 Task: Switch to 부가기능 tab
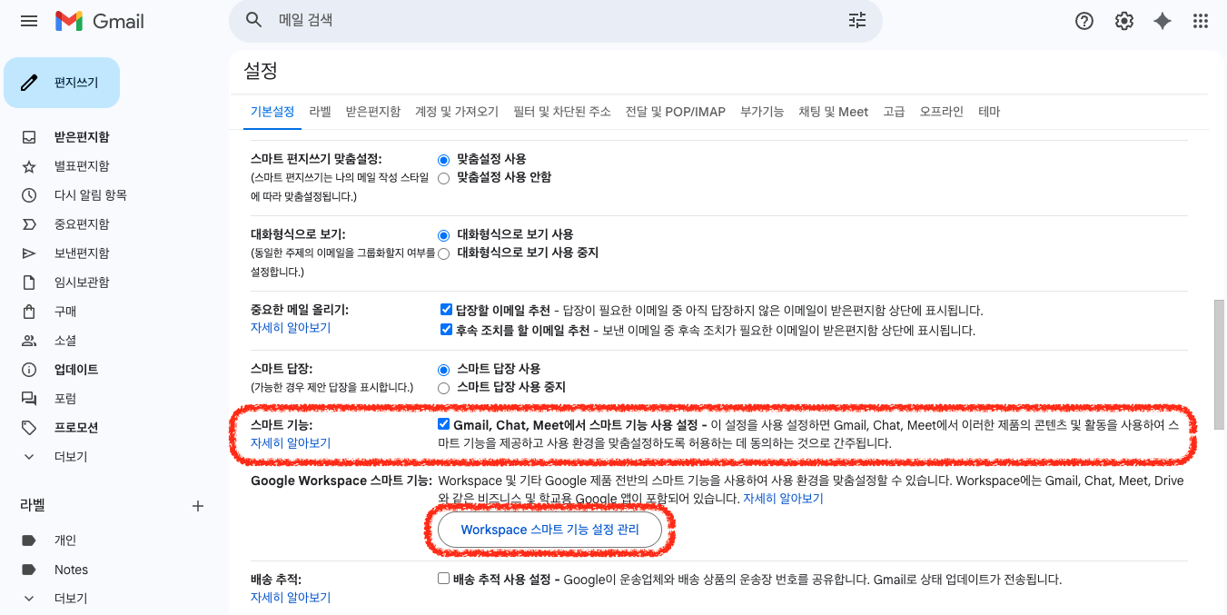click(x=762, y=112)
